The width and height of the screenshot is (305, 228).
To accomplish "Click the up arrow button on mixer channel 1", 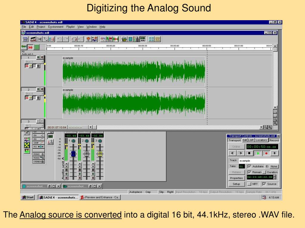I will [66, 164].
